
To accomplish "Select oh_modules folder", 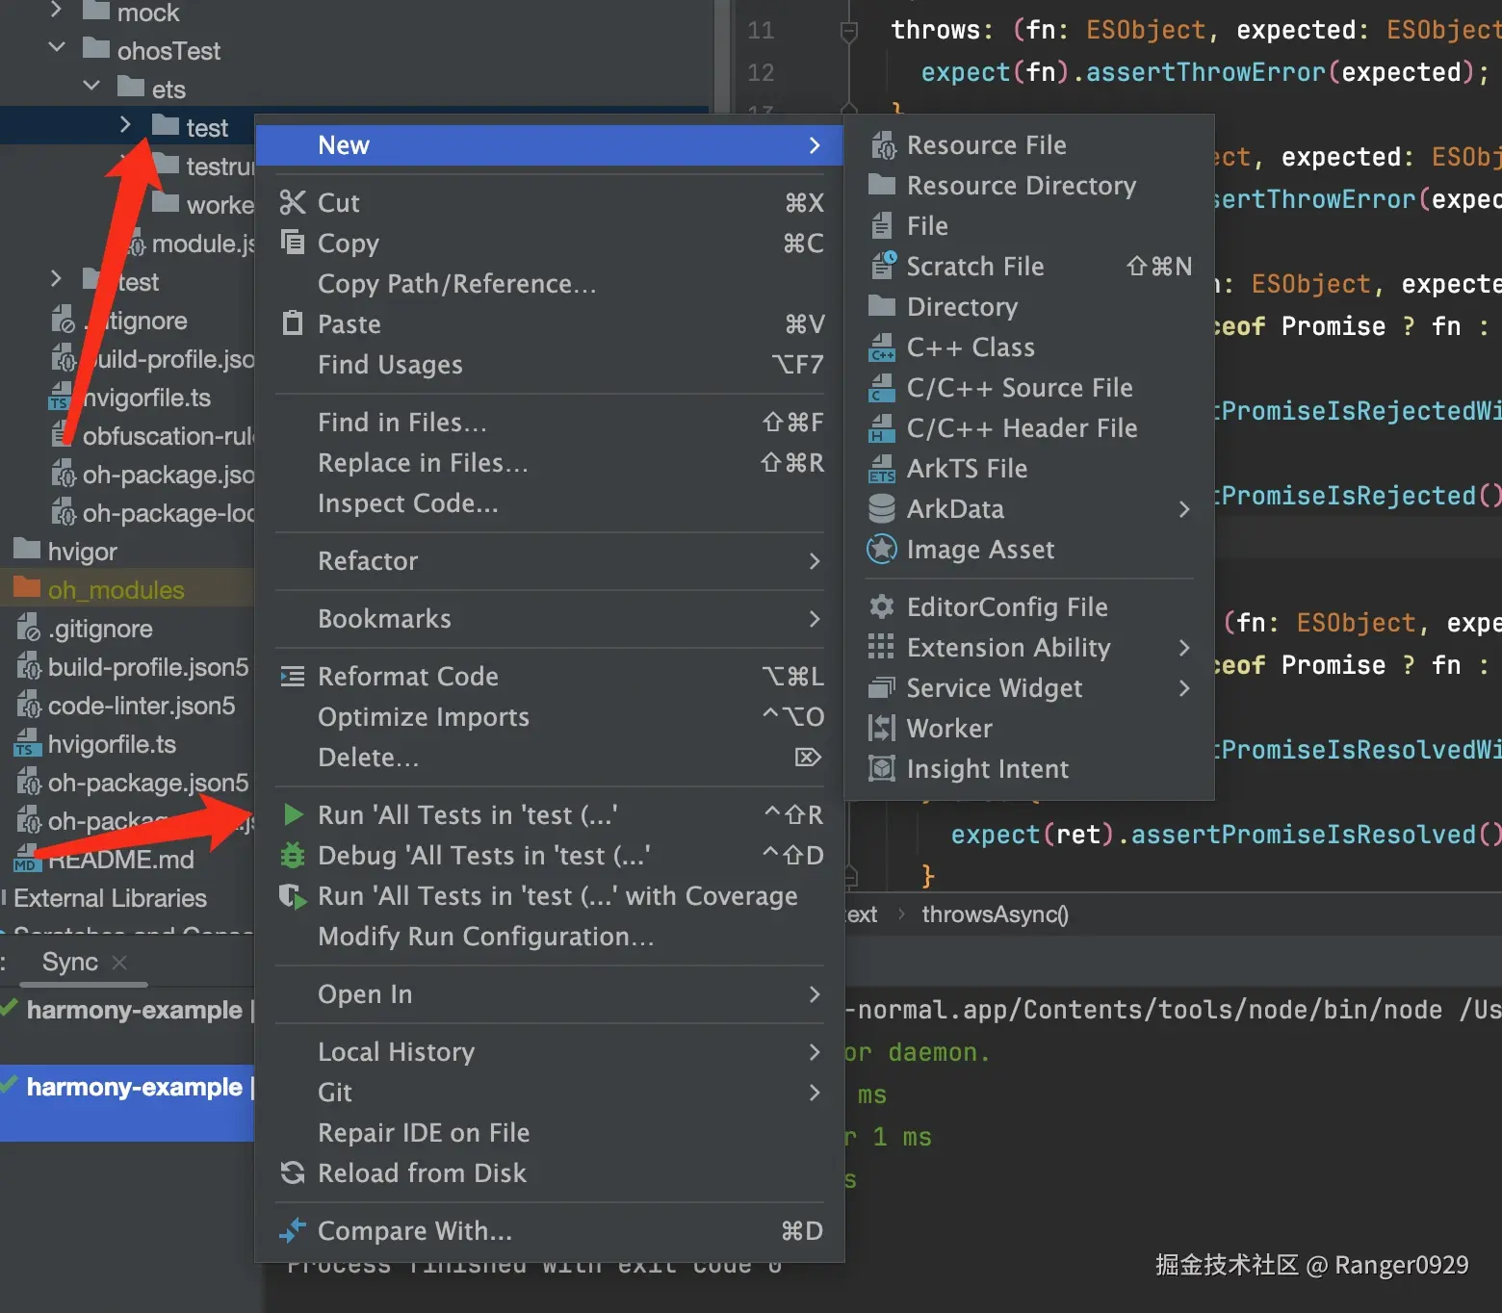I will click(116, 589).
